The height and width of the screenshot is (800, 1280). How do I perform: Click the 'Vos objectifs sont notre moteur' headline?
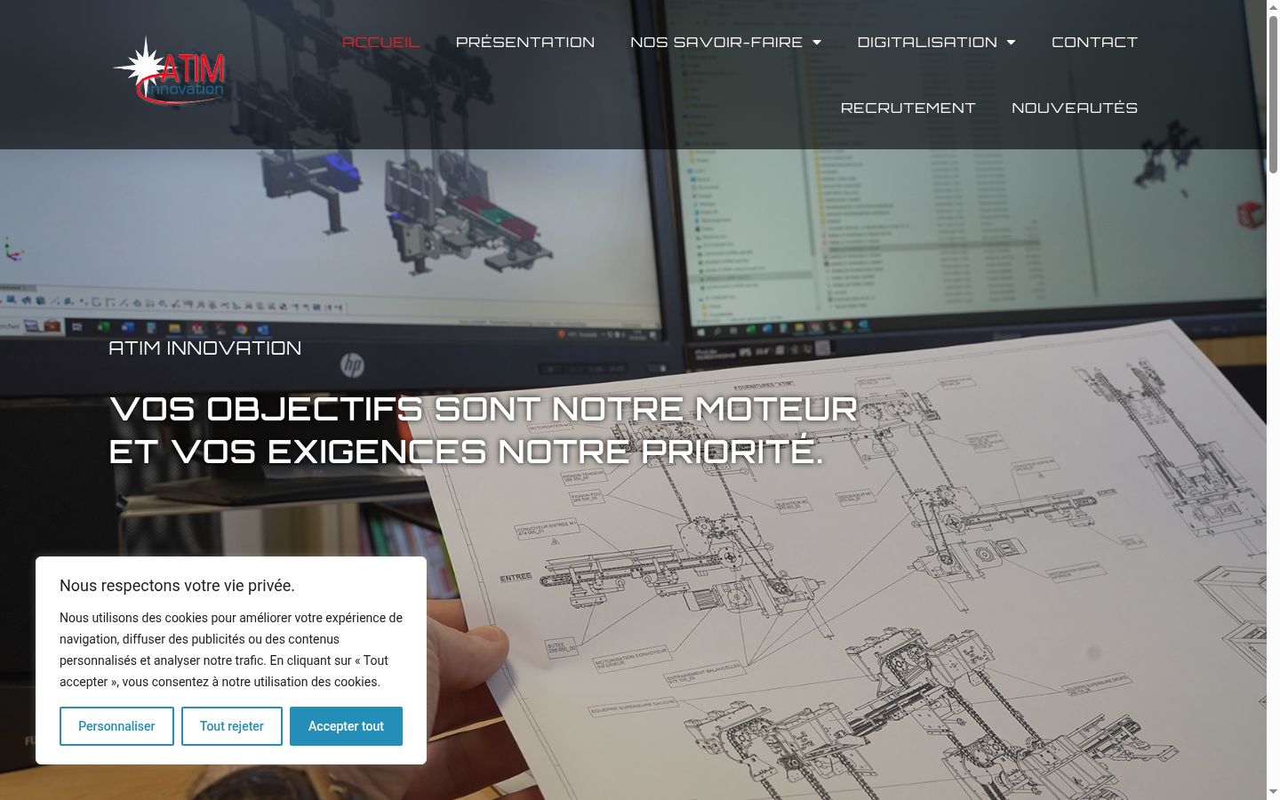[484, 430]
